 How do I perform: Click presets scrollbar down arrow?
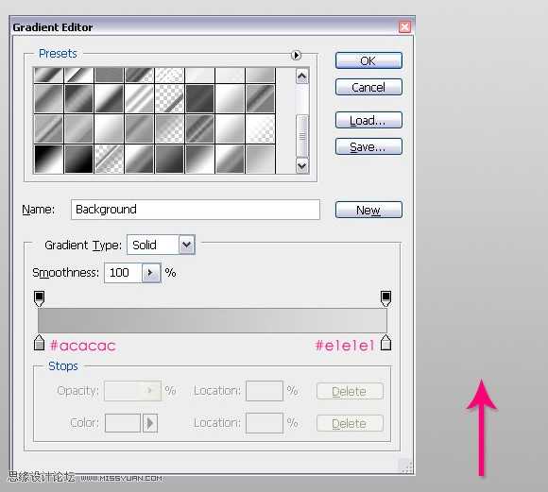coord(302,165)
